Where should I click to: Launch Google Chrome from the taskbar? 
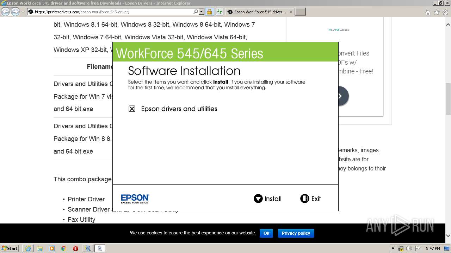click(x=64, y=248)
